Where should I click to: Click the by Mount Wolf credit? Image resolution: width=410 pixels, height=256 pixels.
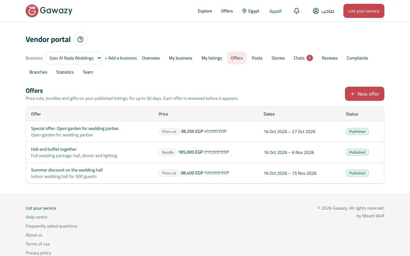[x=370, y=216]
